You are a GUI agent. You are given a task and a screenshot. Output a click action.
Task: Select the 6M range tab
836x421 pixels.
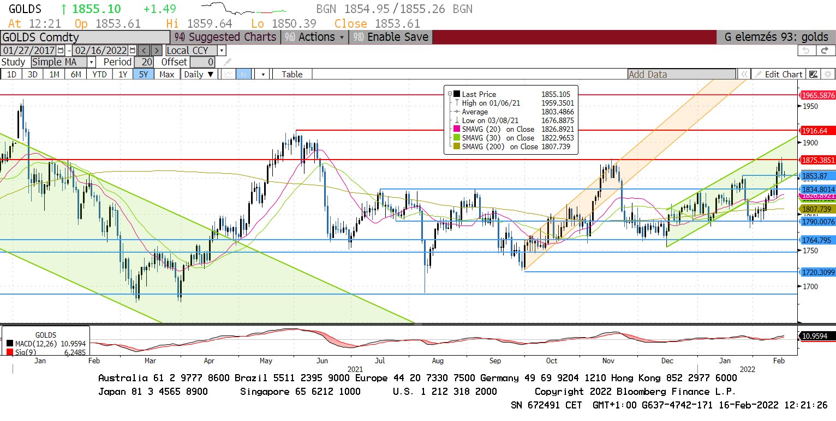click(76, 74)
